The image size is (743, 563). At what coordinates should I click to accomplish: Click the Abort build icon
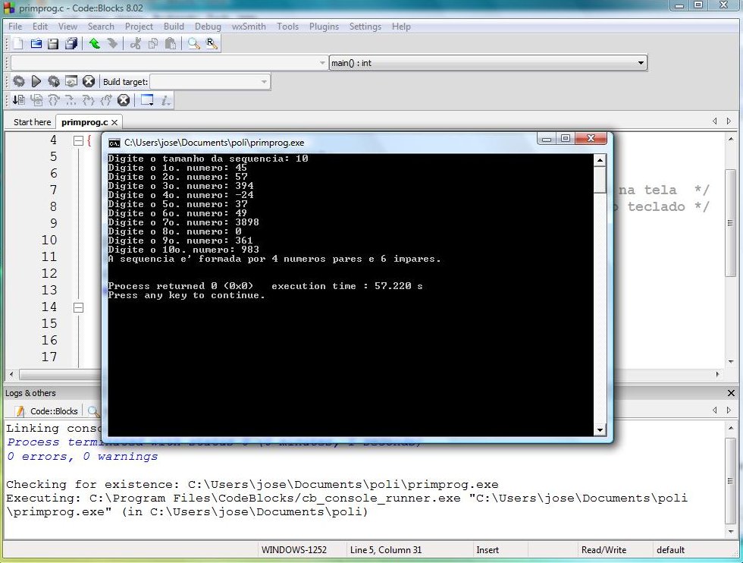89,81
